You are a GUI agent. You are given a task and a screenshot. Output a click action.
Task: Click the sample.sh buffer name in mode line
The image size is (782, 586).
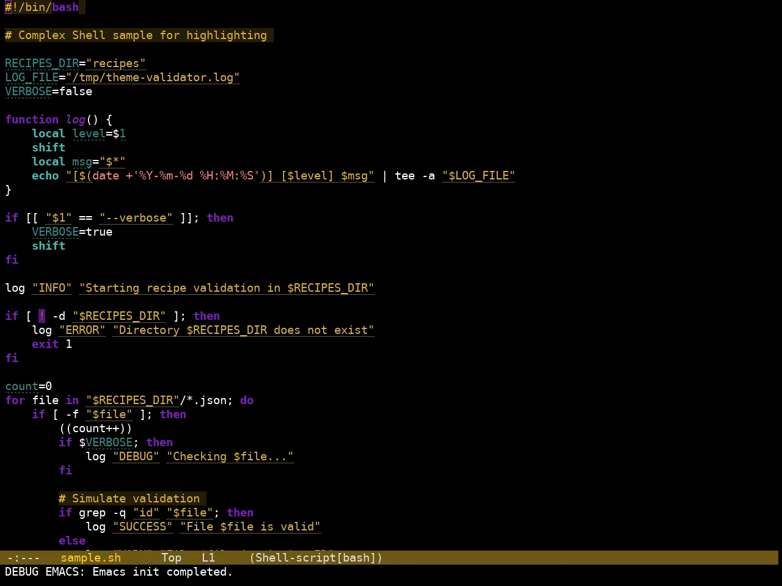[x=90, y=558]
